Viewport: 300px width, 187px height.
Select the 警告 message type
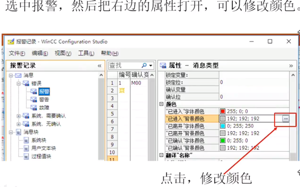tap(44, 100)
